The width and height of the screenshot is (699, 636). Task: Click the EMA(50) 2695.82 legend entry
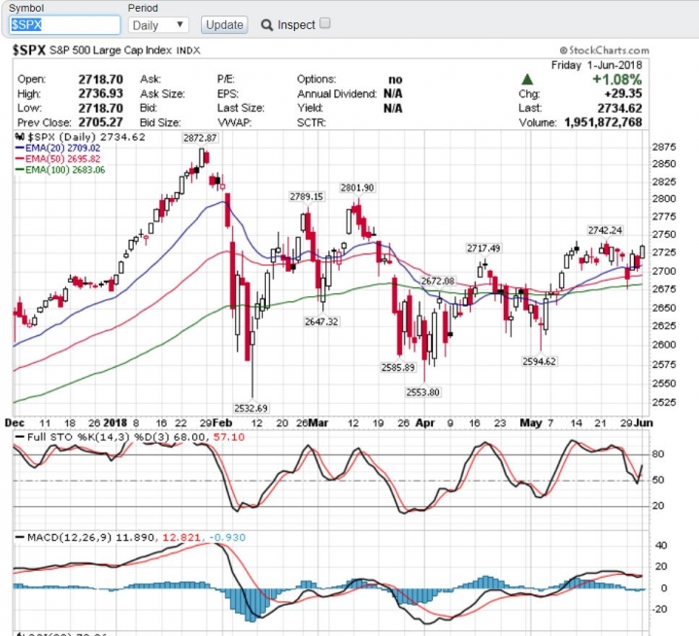pos(58,159)
